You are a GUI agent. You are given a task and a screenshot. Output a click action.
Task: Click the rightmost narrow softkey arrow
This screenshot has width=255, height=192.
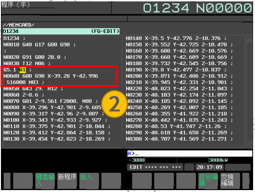coord(246,181)
